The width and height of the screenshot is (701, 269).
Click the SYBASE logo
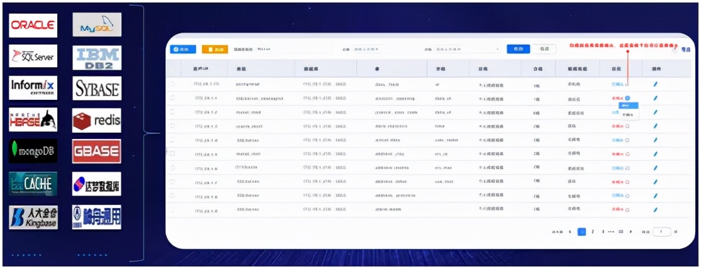97,88
